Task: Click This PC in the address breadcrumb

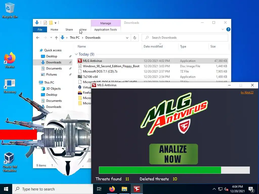Action: [75, 38]
